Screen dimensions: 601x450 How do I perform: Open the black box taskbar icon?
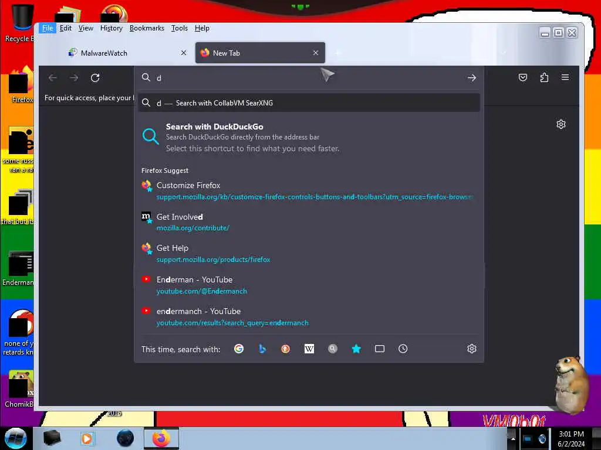(x=52, y=438)
